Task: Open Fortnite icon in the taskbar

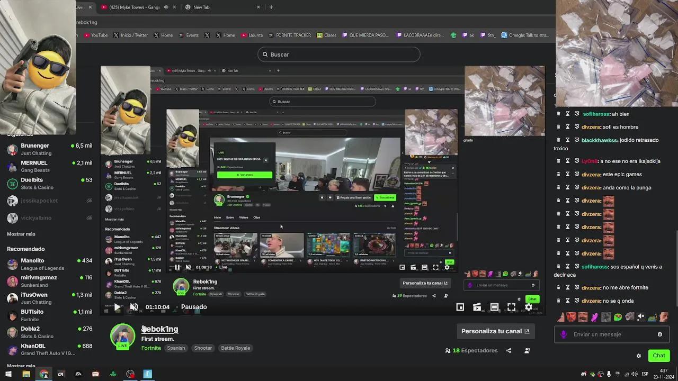Action: point(148,374)
